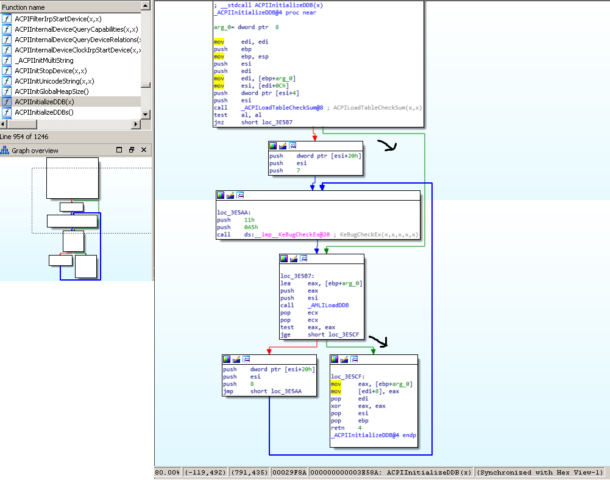Screen dimensions: 610x480
Task: Click function icon beside _ACPIInitMultiString
Action: [7, 60]
